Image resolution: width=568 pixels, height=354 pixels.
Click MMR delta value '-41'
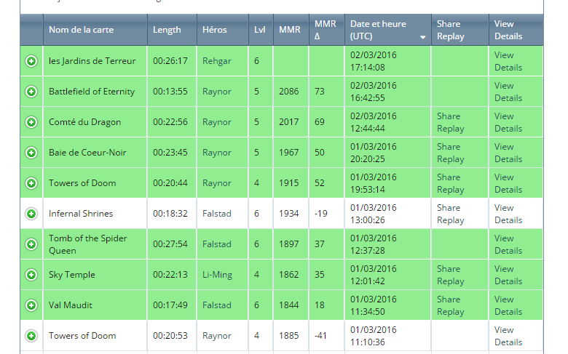(x=320, y=336)
